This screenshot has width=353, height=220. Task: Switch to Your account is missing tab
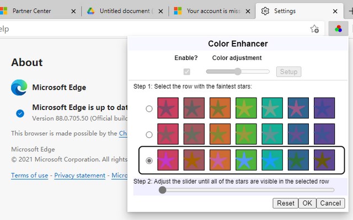coord(212,10)
